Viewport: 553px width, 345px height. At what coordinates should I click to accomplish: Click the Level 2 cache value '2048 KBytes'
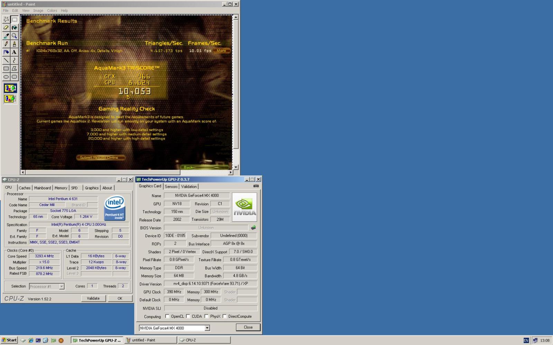pos(96,268)
